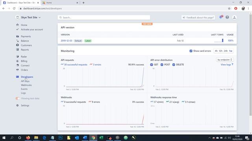252x141 pixels.
Task: Expand the Skye Test Site account dropdown
Action: pyautogui.click(x=31, y=17)
